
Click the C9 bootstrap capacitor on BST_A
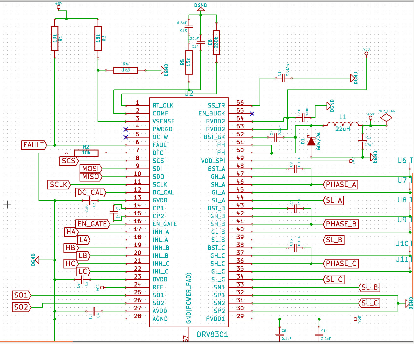pyautogui.click(x=296, y=169)
